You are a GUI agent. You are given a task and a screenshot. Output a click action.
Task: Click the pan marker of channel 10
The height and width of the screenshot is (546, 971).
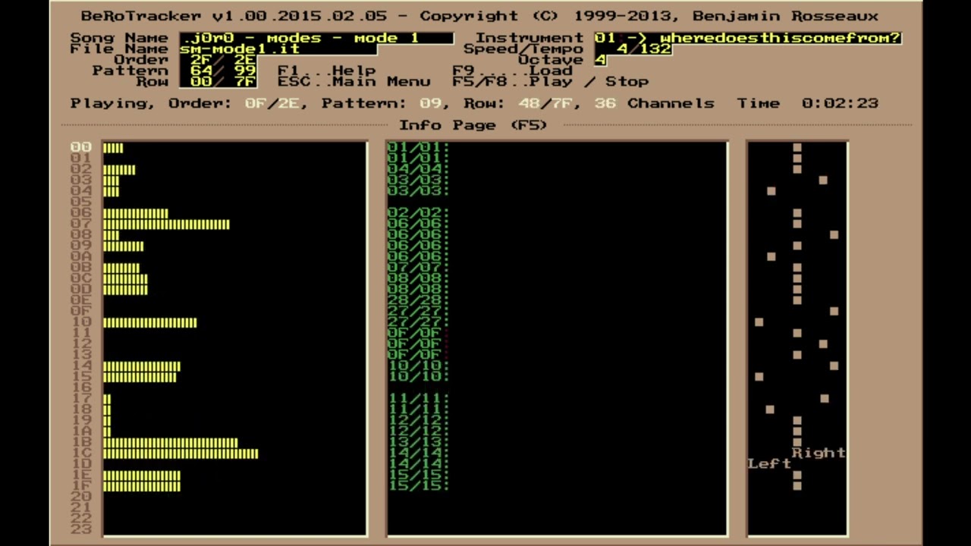759,322
